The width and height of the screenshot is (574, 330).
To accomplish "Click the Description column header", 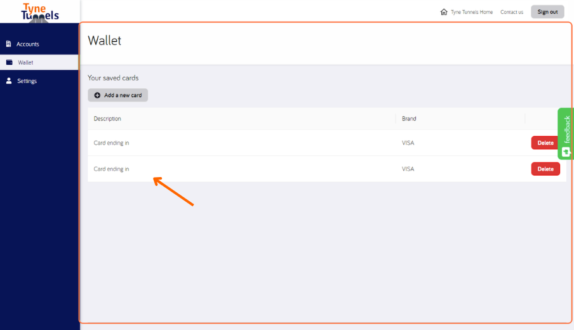I will point(107,119).
